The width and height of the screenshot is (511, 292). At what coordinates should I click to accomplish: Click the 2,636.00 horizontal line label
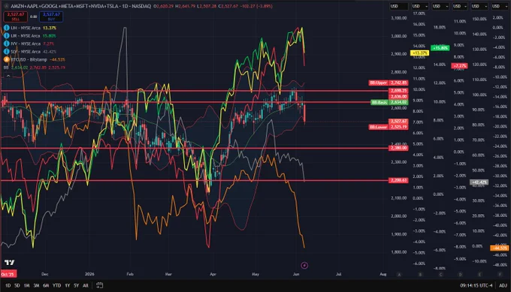click(398, 97)
